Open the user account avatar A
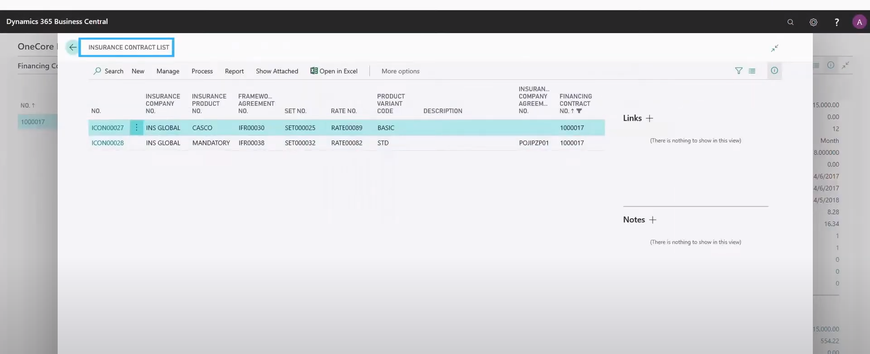870x354 pixels. tap(859, 22)
